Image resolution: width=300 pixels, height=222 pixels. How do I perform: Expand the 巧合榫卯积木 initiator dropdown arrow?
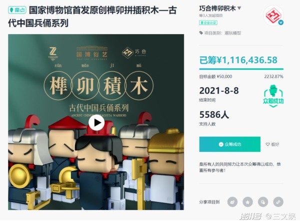coord(239,8)
